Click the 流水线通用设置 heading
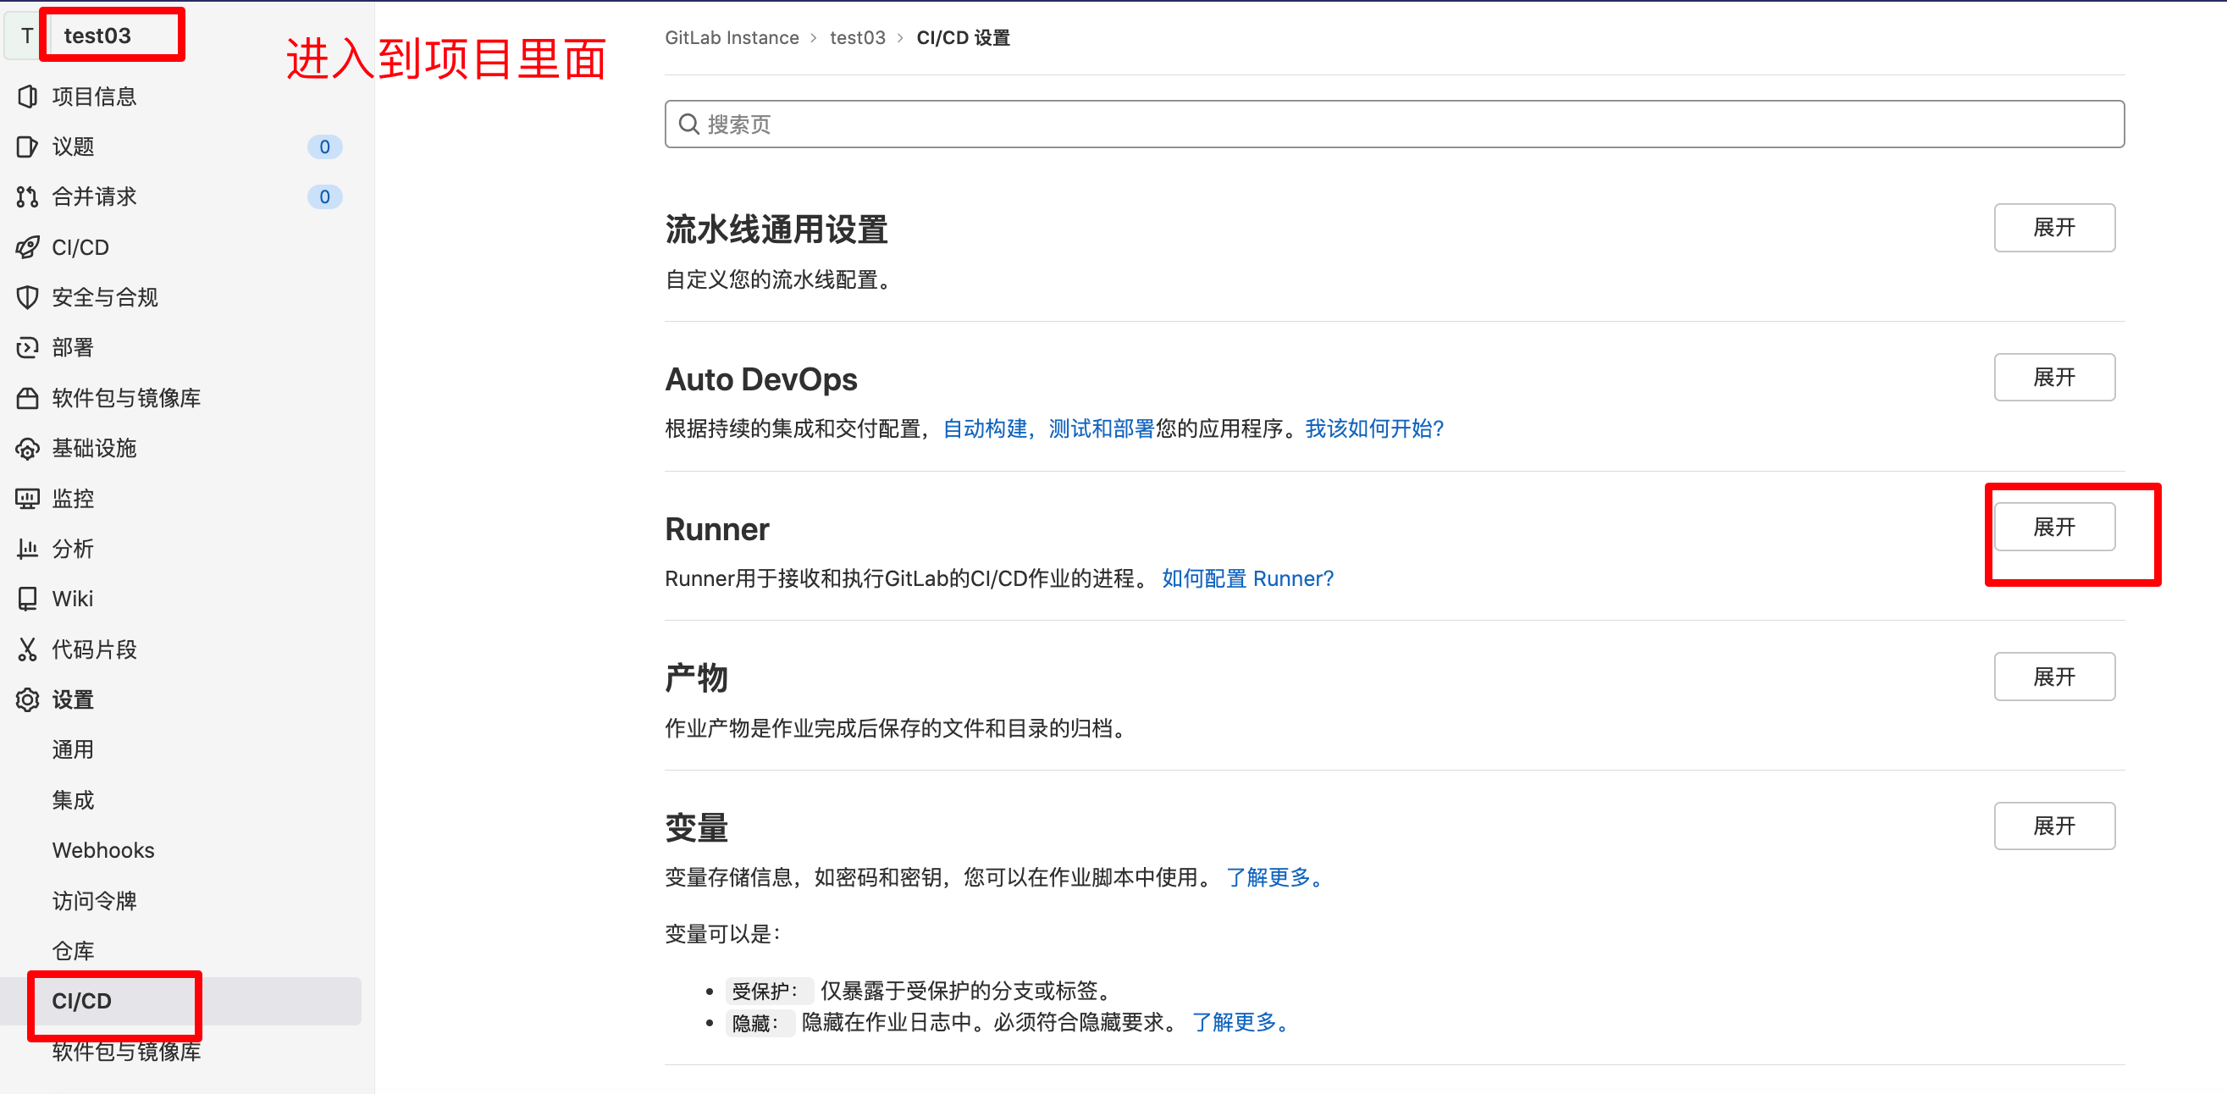 coord(776,229)
